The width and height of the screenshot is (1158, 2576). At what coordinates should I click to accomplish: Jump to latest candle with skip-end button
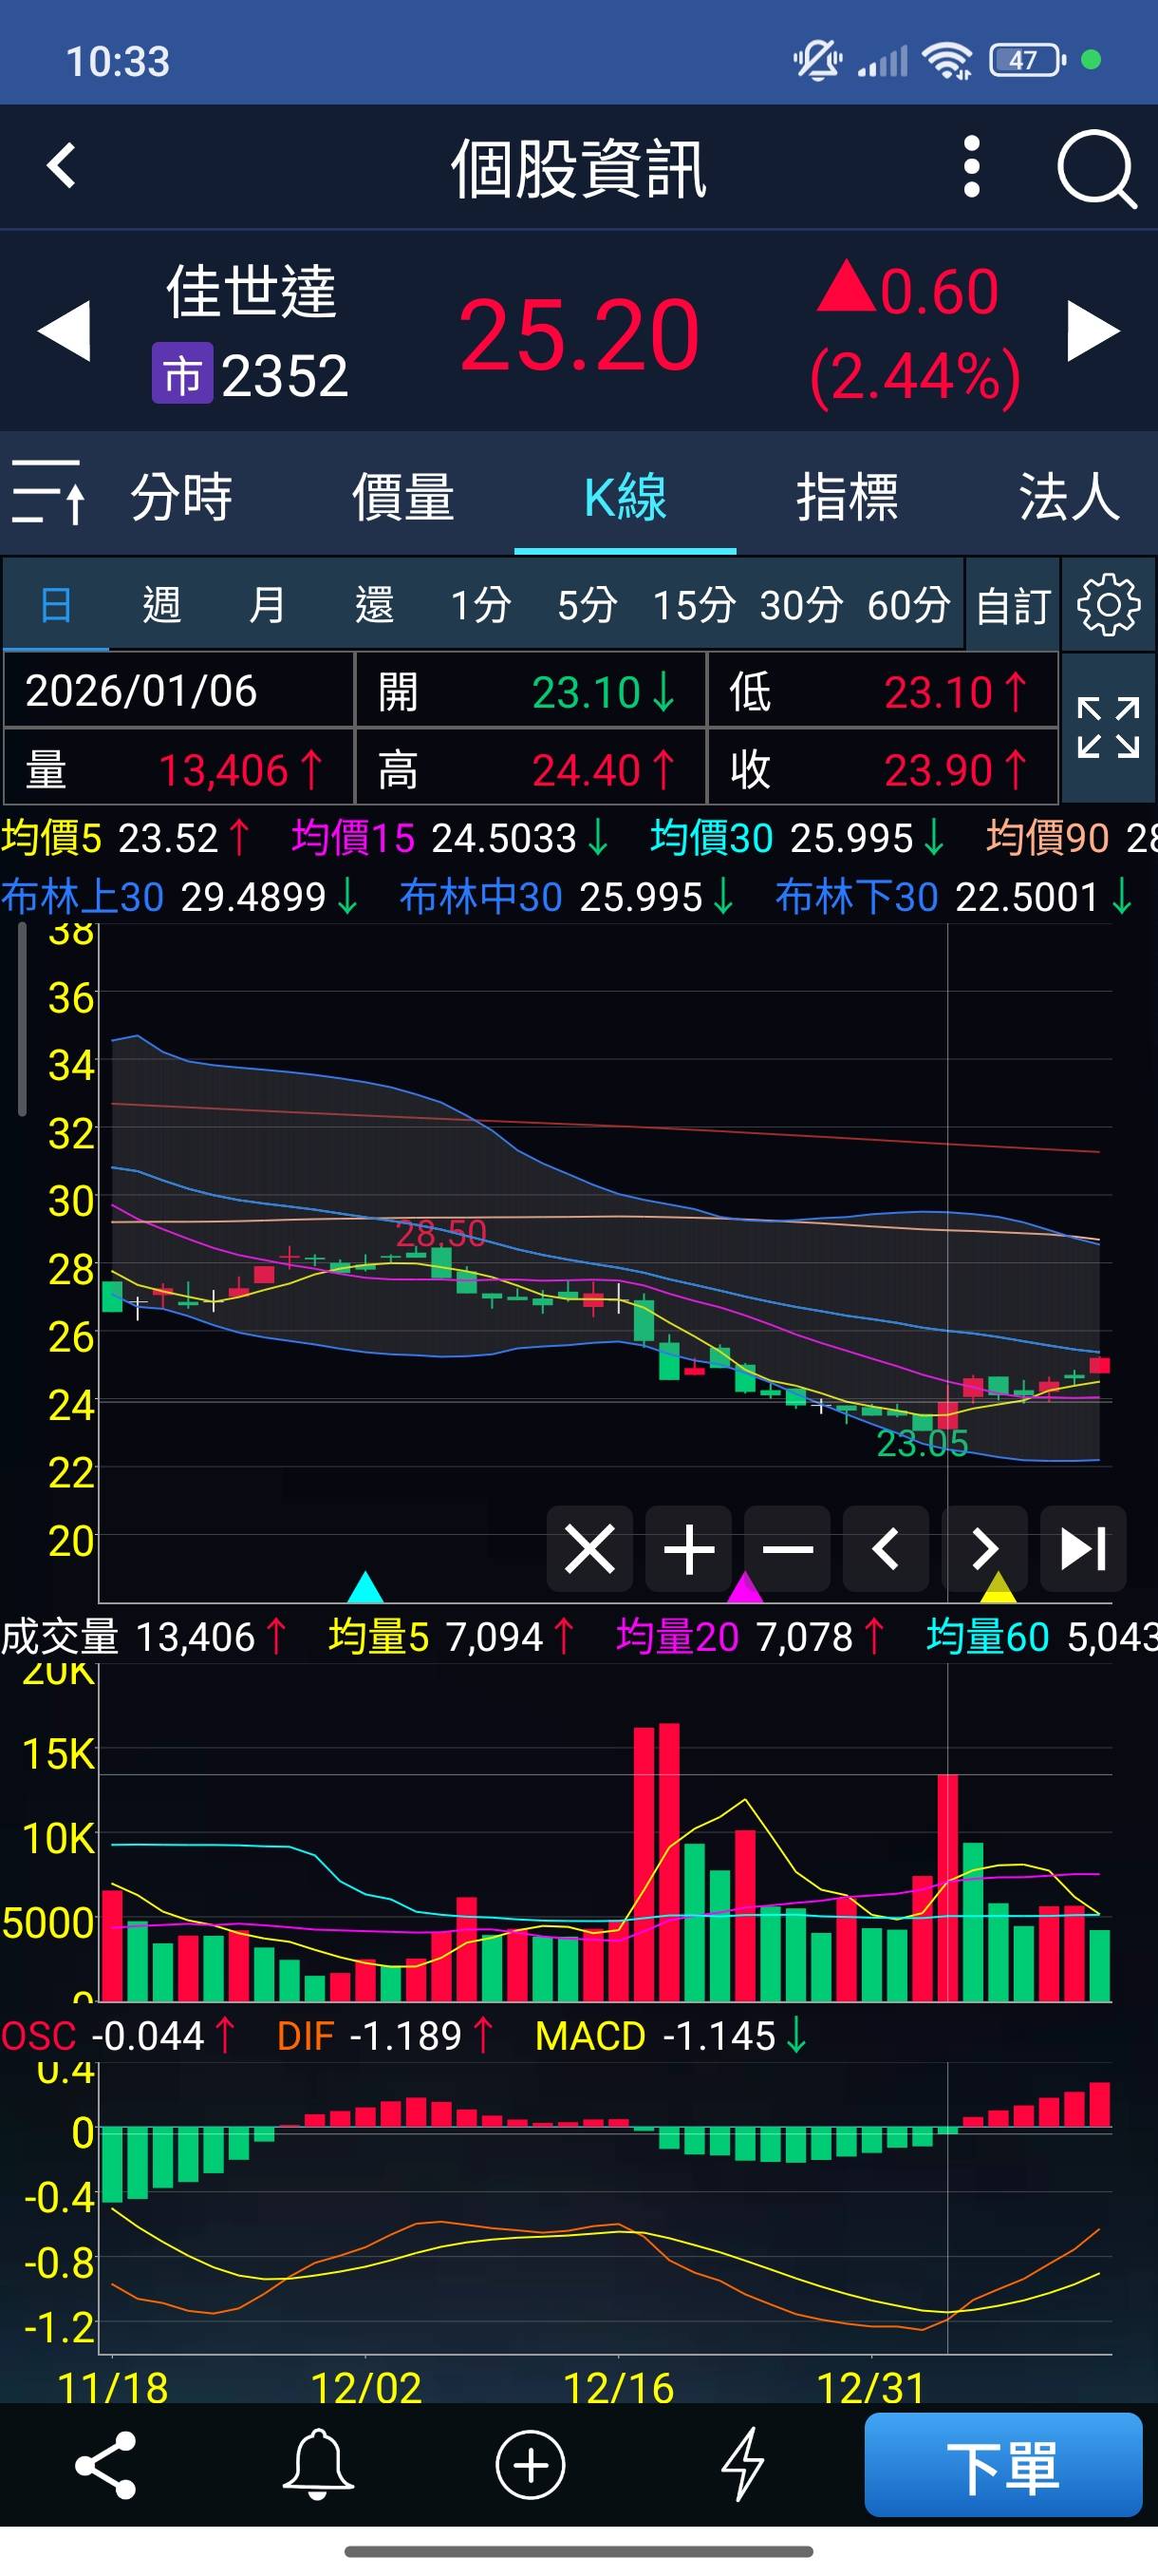point(1083,1549)
